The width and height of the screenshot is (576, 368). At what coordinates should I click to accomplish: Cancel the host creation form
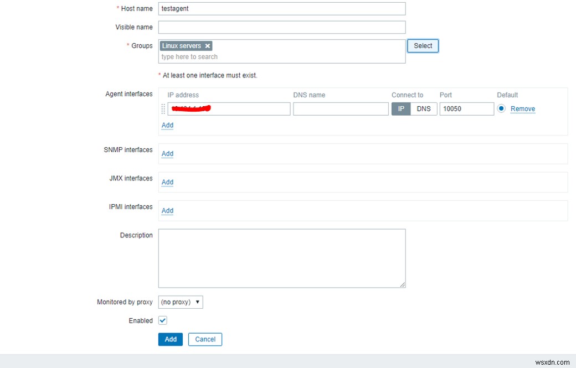tap(205, 339)
